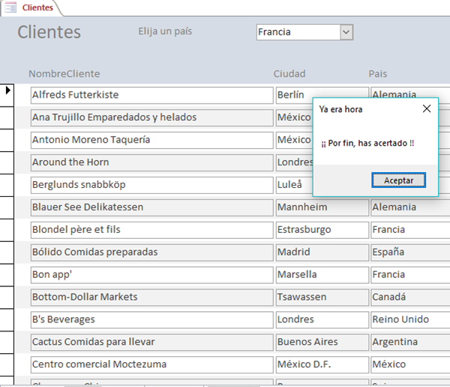Click the Around the Horn name field
This screenshot has width=450, height=387.
151,162
